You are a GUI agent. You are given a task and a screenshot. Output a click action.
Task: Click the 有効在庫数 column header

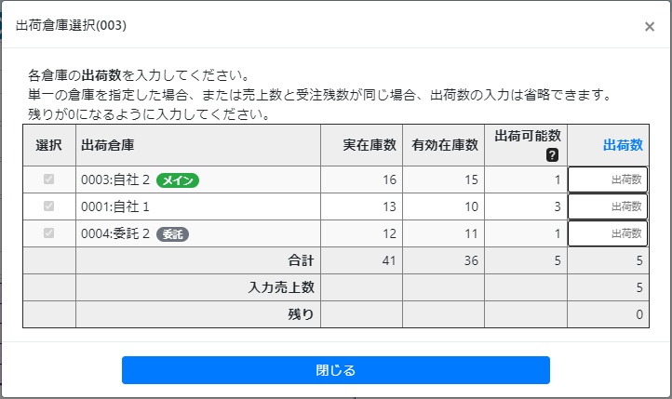[445, 145]
